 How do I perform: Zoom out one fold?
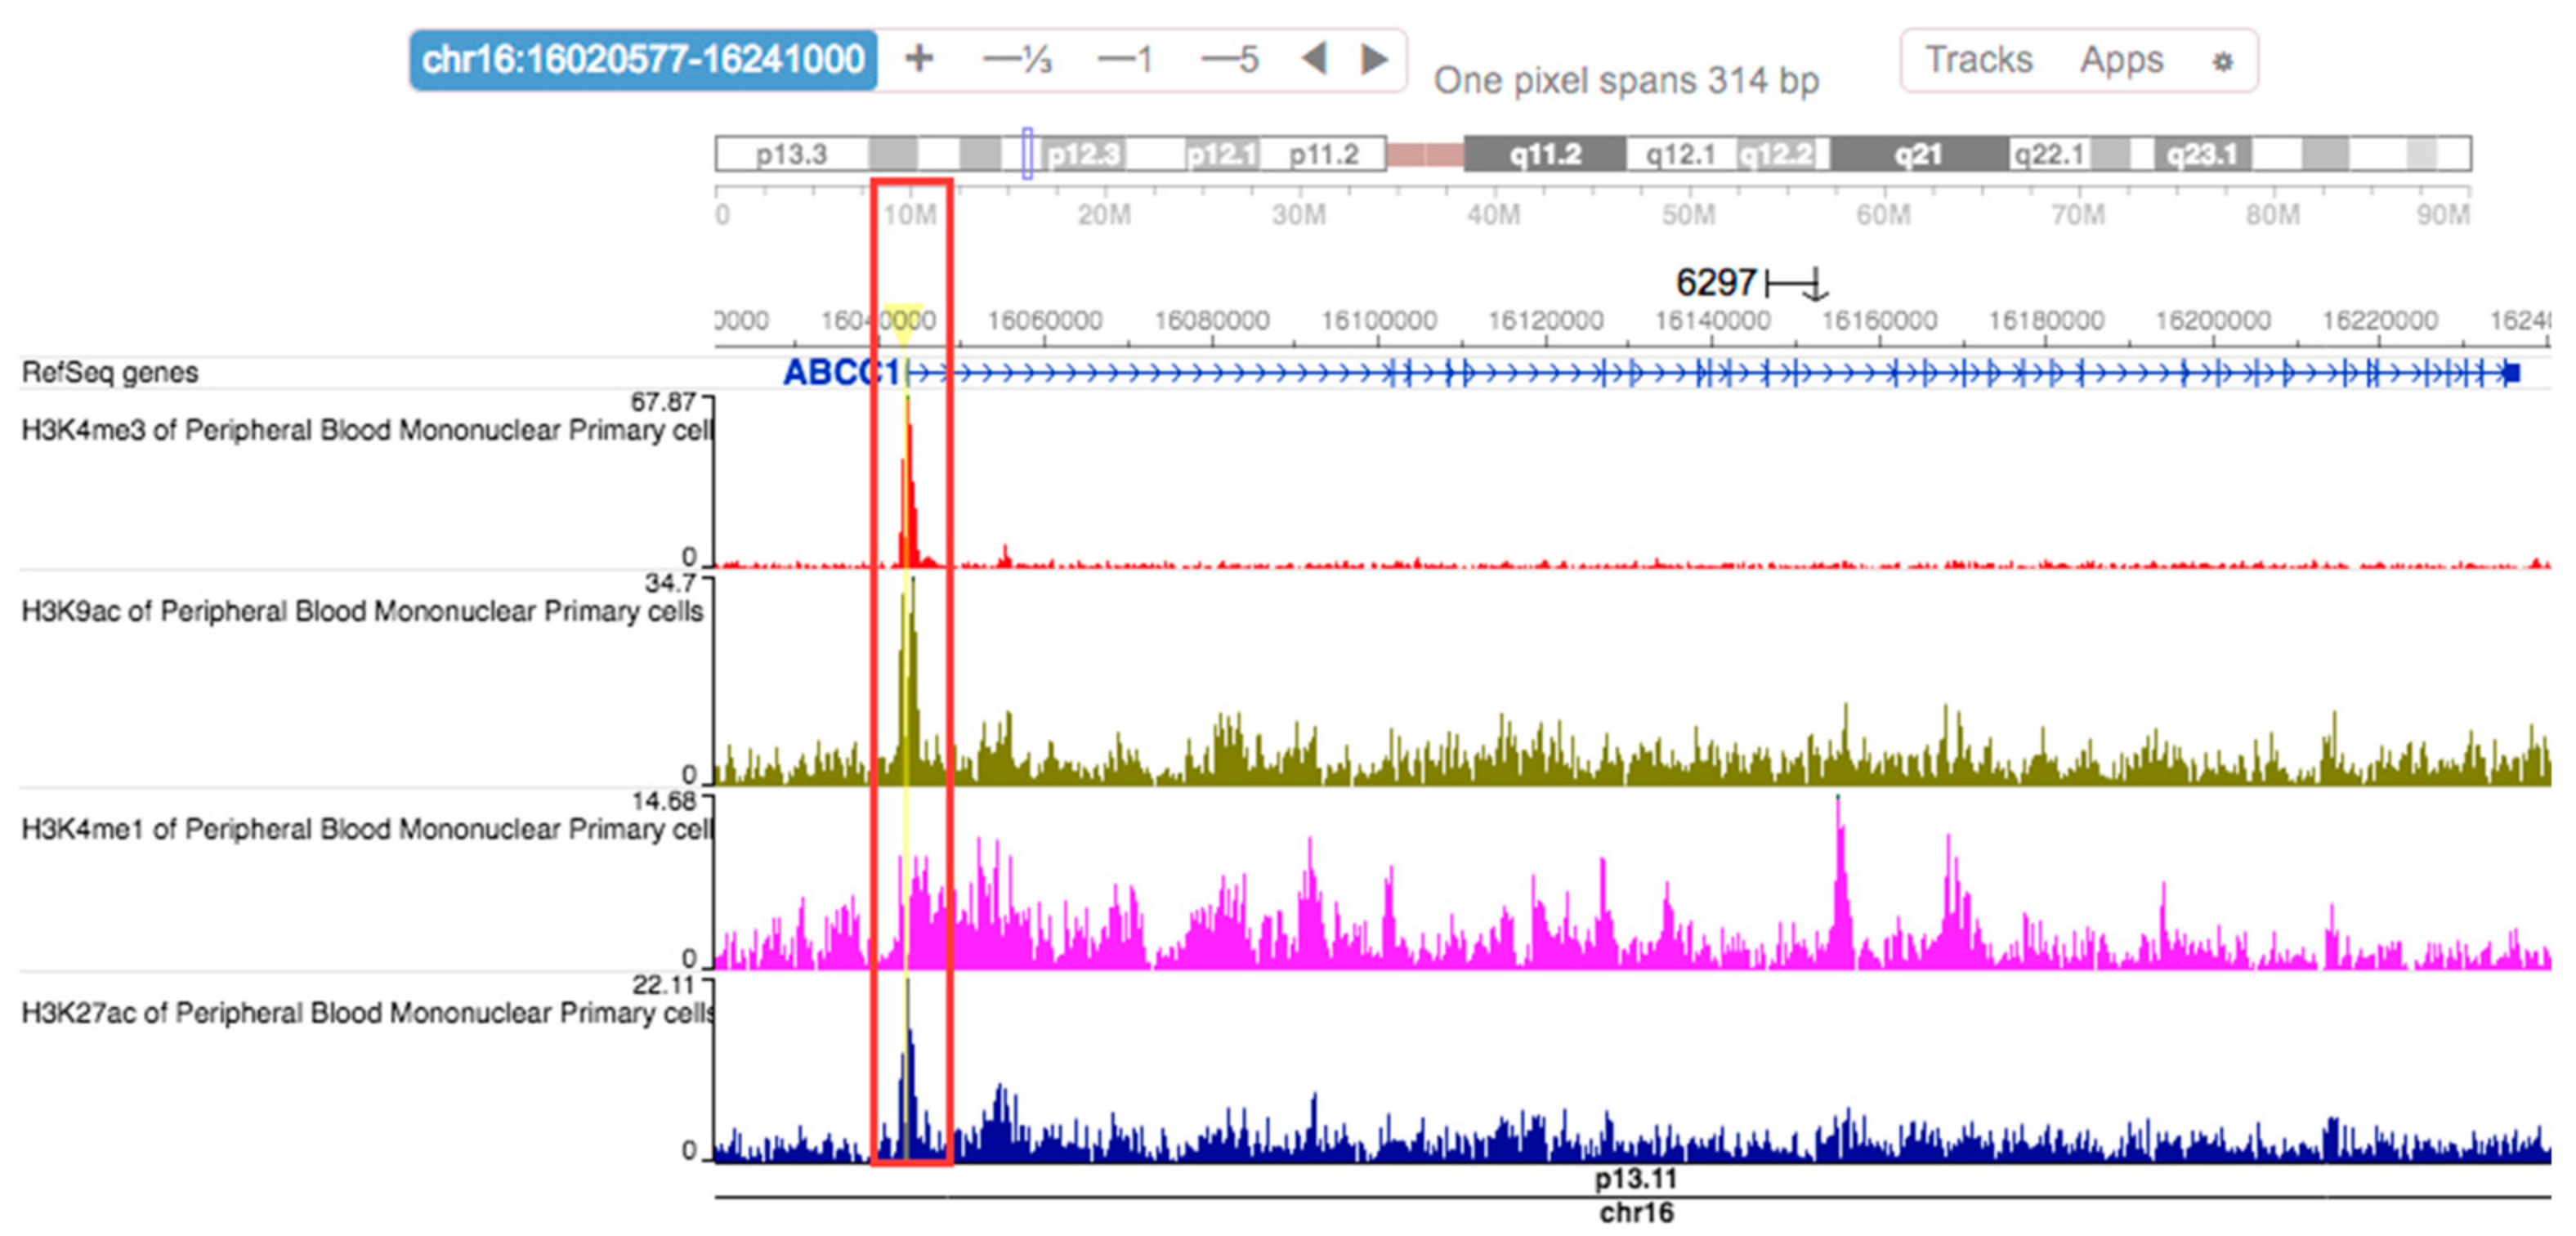coord(1125,60)
